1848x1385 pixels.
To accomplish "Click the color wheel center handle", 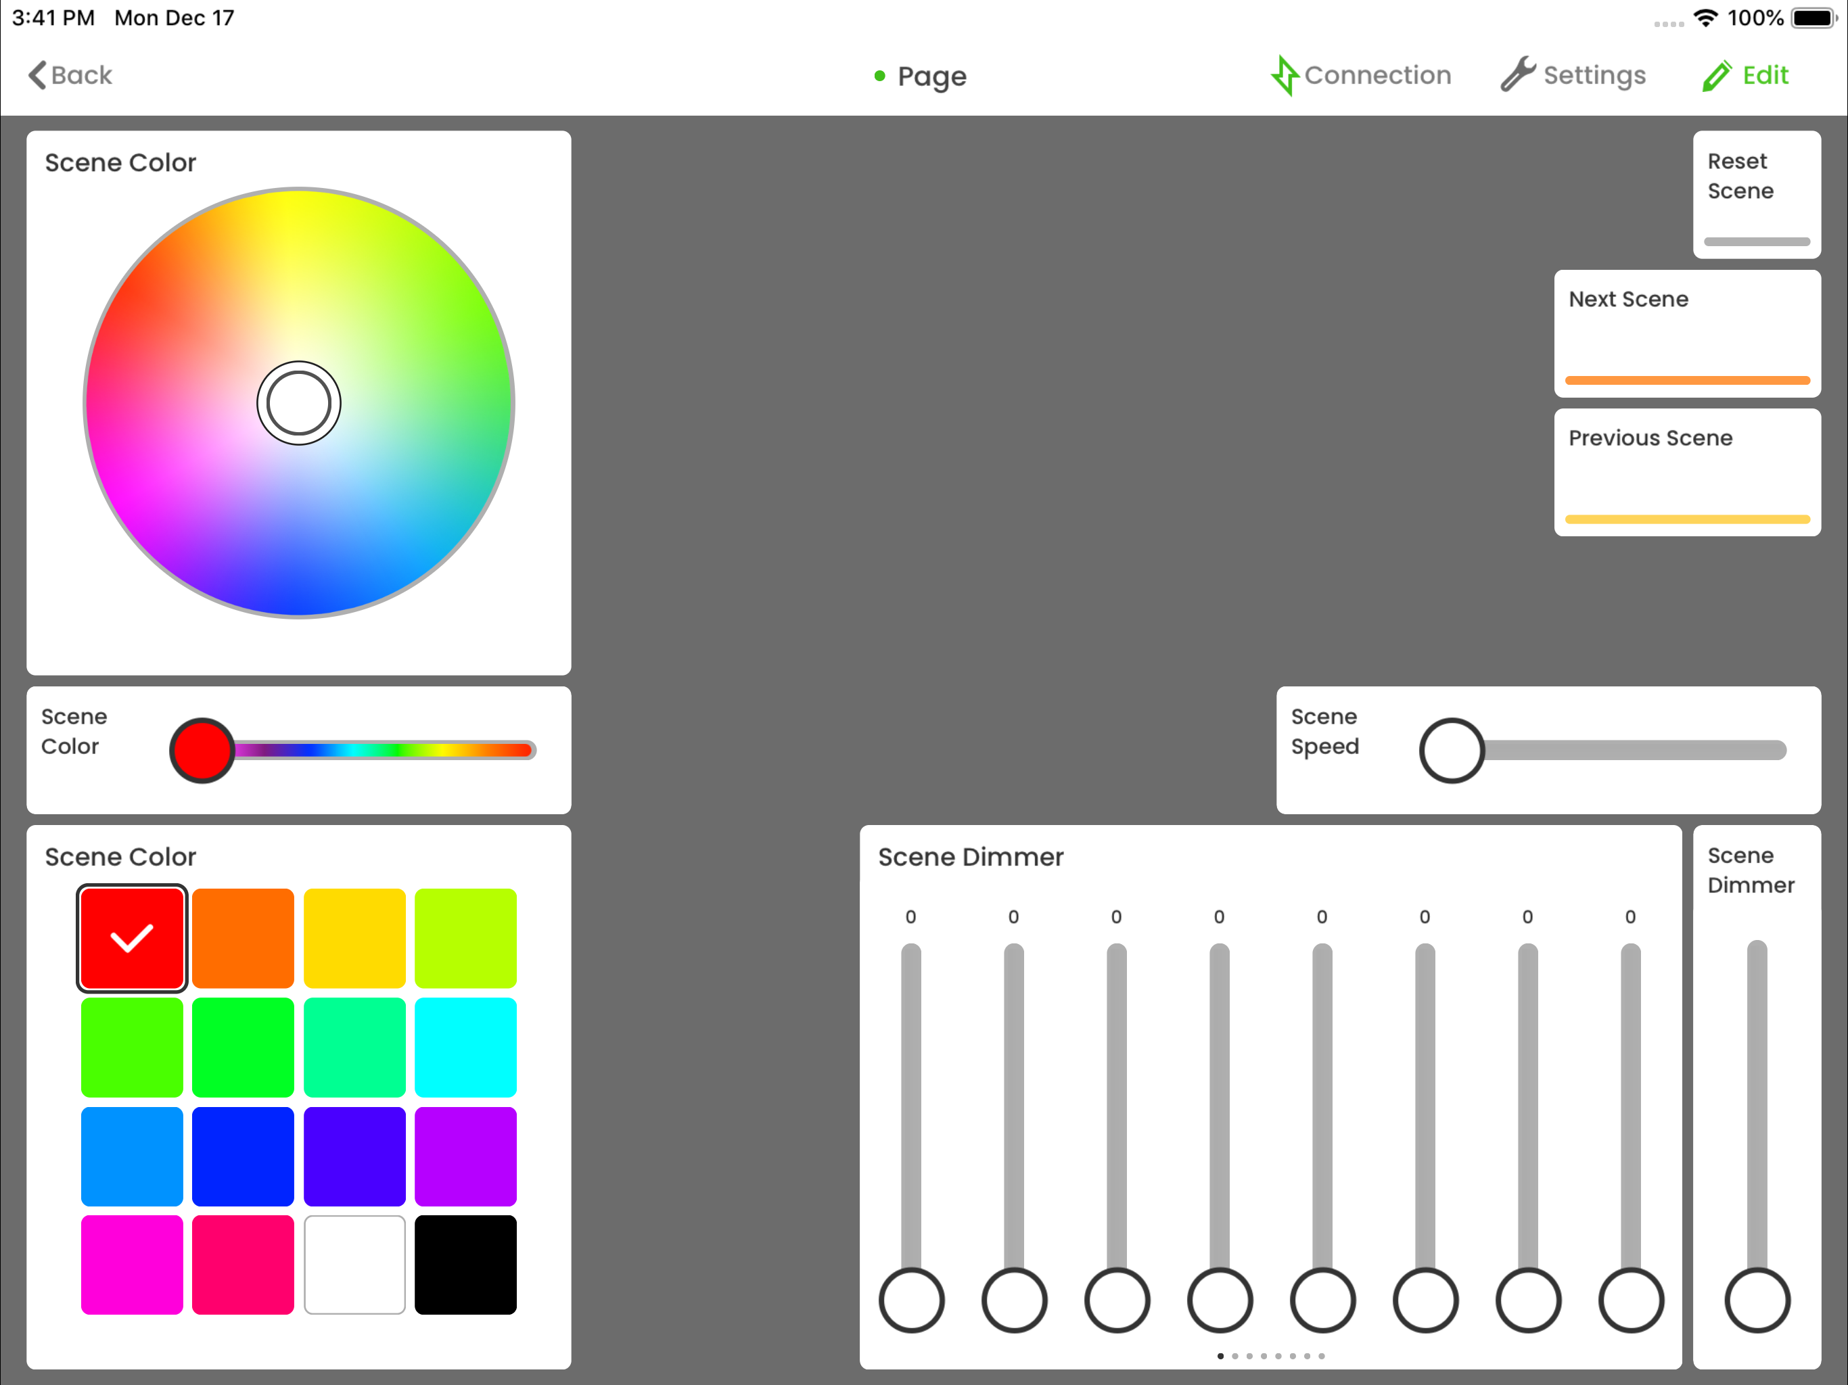I will 299,404.
